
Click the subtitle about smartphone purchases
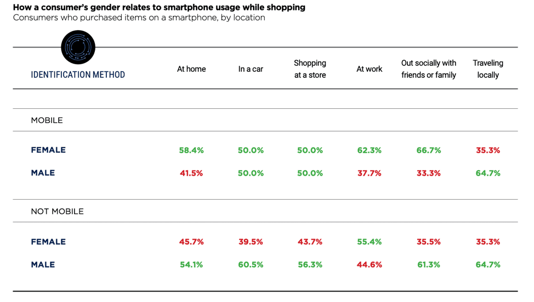point(139,18)
